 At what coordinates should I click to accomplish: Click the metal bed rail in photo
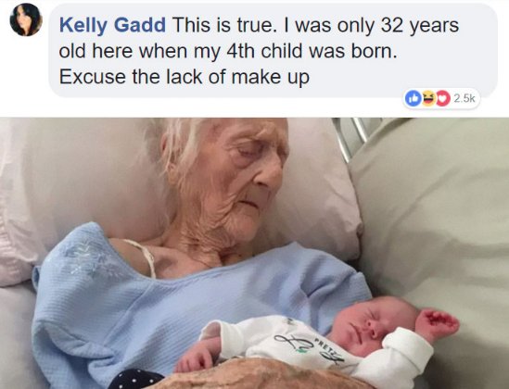pyautogui.click(x=352, y=138)
